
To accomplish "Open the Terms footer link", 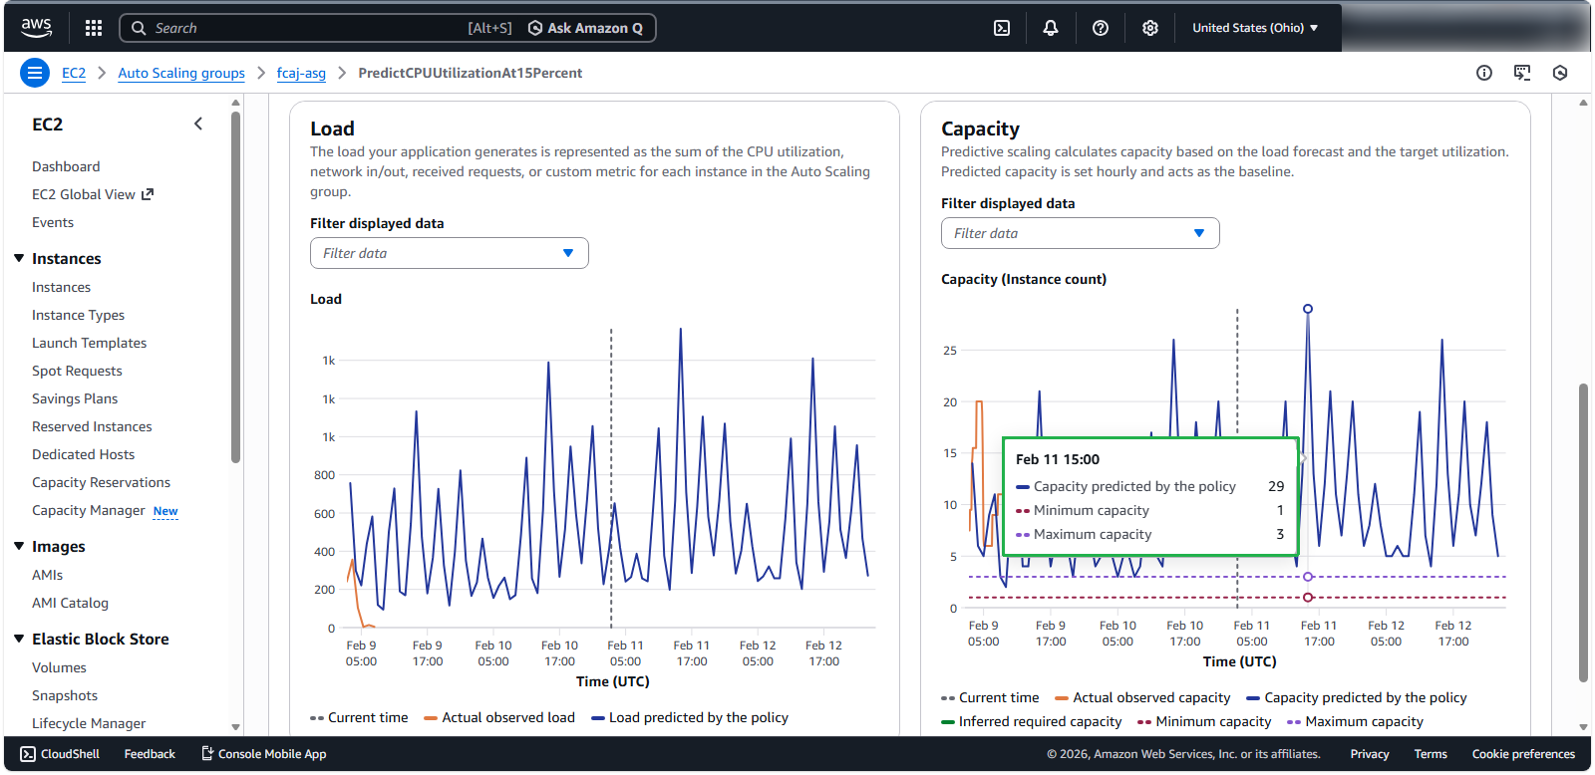I will pyautogui.click(x=1431, y=754).
